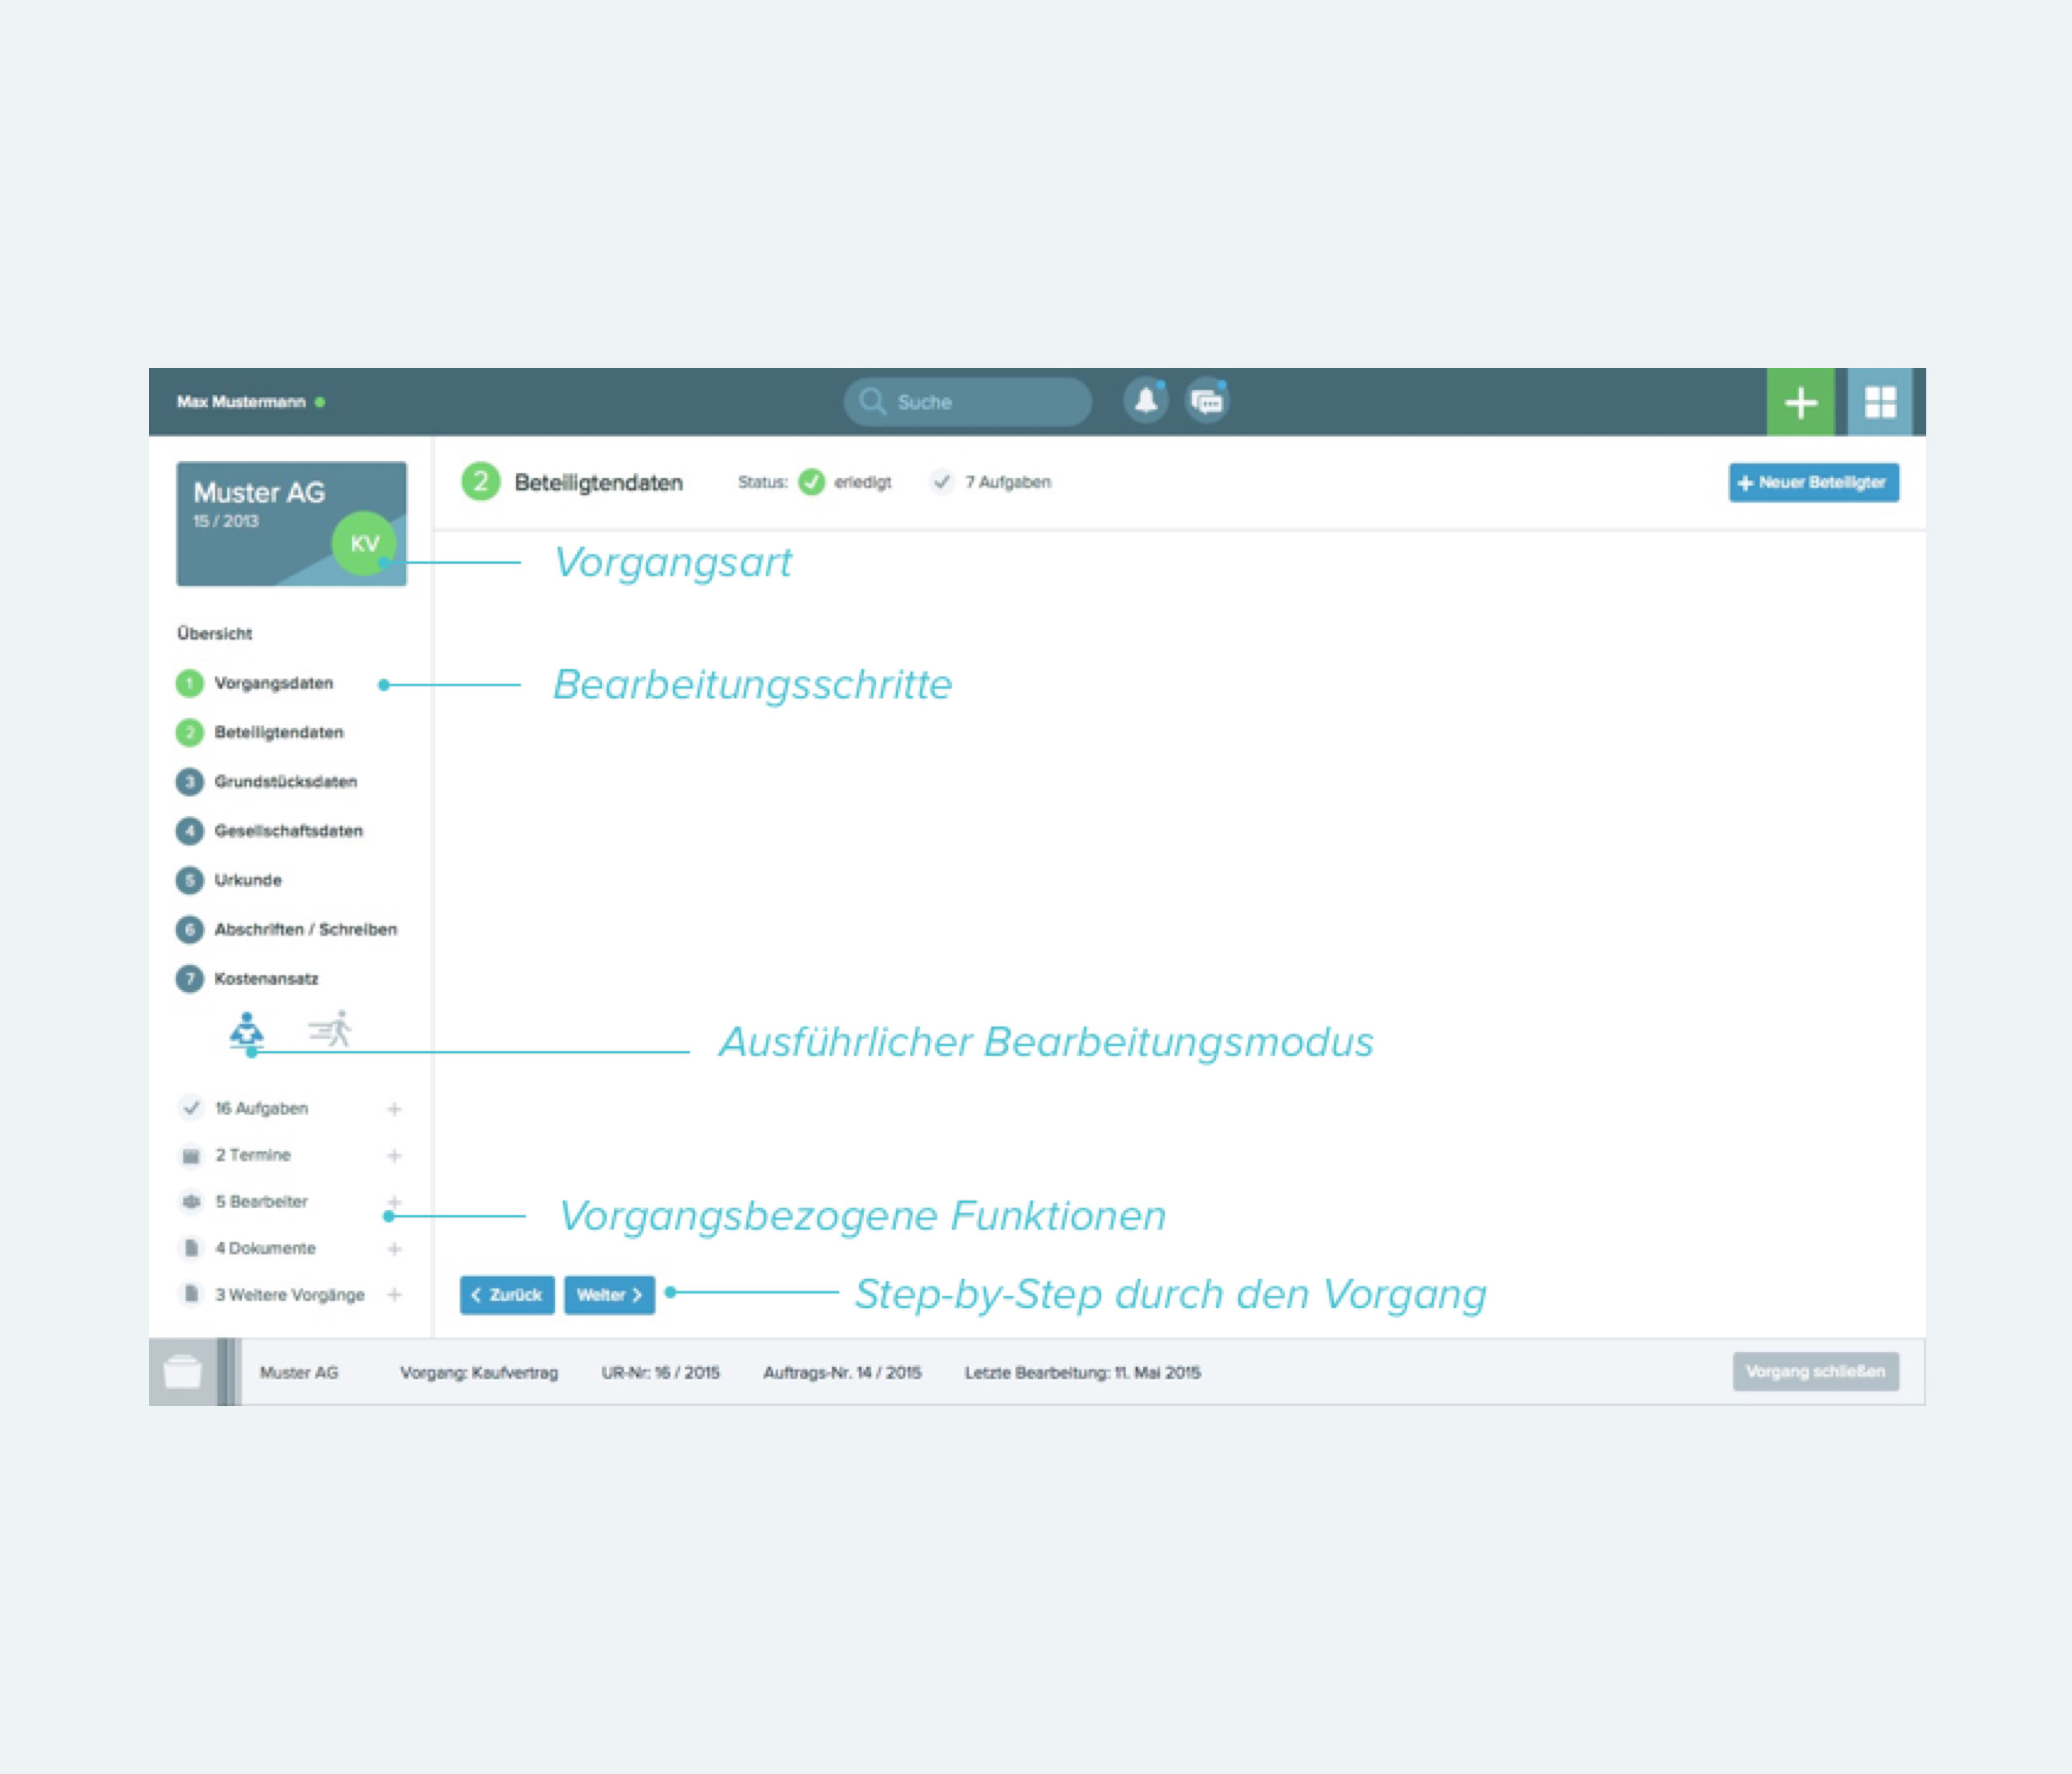
Task: Click the green KV process type badge
Action: point(364,543)
